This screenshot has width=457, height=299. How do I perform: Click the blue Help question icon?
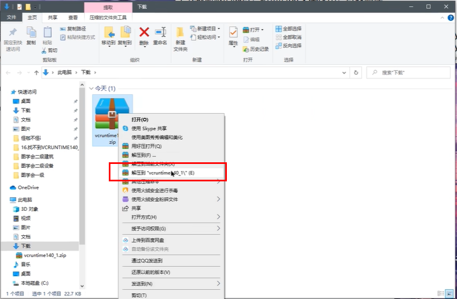(x=450, y=17)
